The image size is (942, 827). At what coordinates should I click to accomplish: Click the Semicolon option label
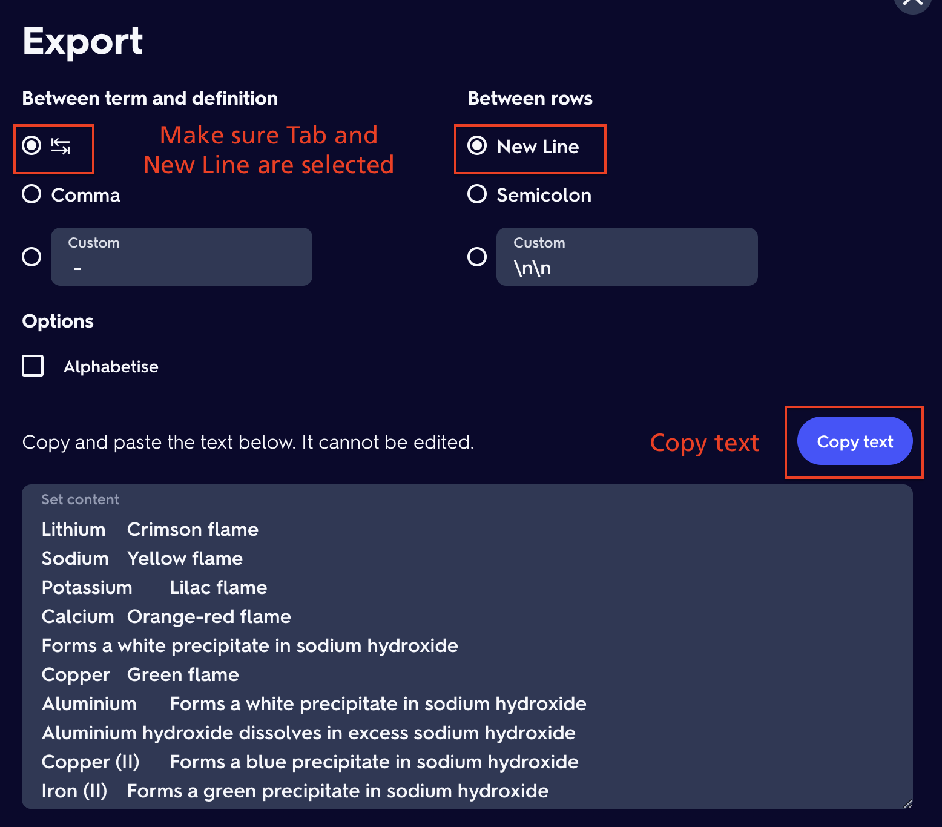(x=544, y=195)
